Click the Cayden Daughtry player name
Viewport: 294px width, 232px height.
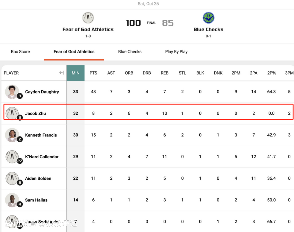click(x=42, y=92)
